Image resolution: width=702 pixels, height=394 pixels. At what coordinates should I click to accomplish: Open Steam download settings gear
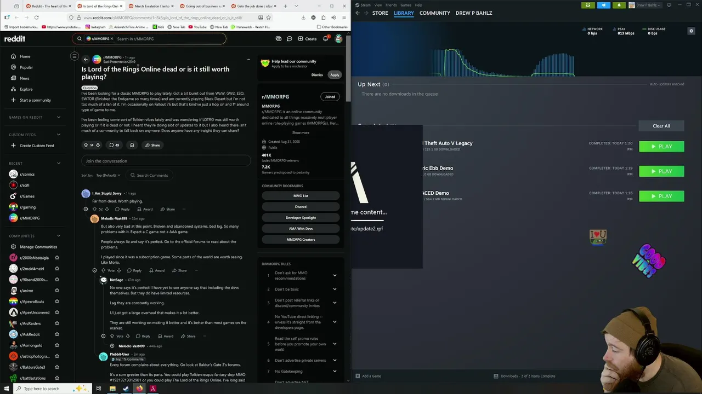(691, 31)
